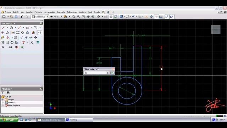Select the Trim tool
227x128 pixels.
tap(26, 37)
